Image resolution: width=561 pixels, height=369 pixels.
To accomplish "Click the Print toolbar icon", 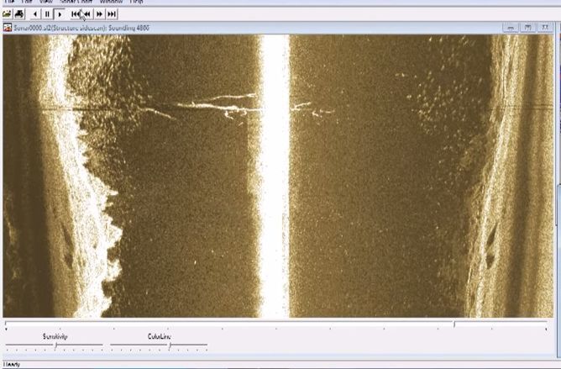I will (19, 14).
